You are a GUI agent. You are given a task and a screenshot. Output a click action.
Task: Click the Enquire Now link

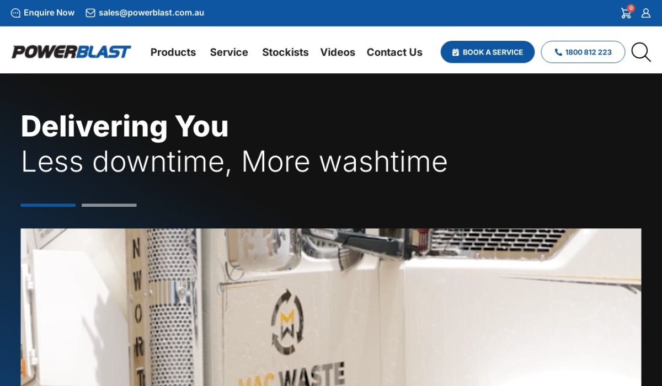tap(49, 13)
